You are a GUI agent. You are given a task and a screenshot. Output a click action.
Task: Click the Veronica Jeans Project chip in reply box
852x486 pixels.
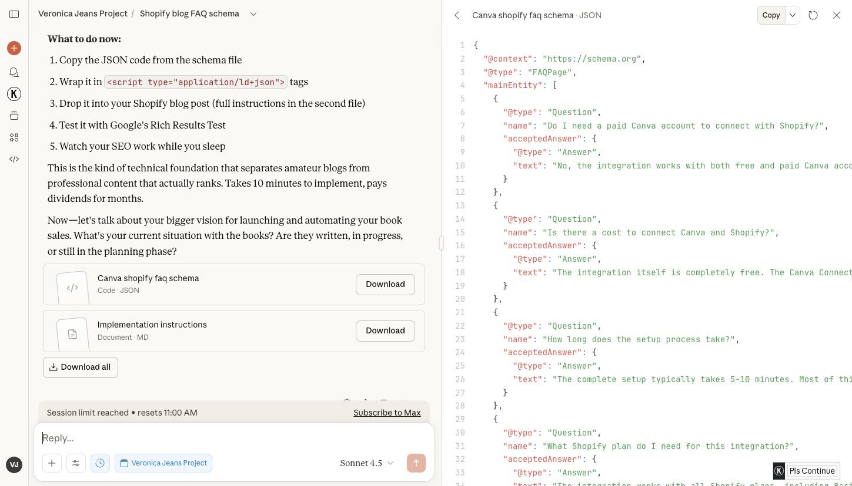point(163,463)
